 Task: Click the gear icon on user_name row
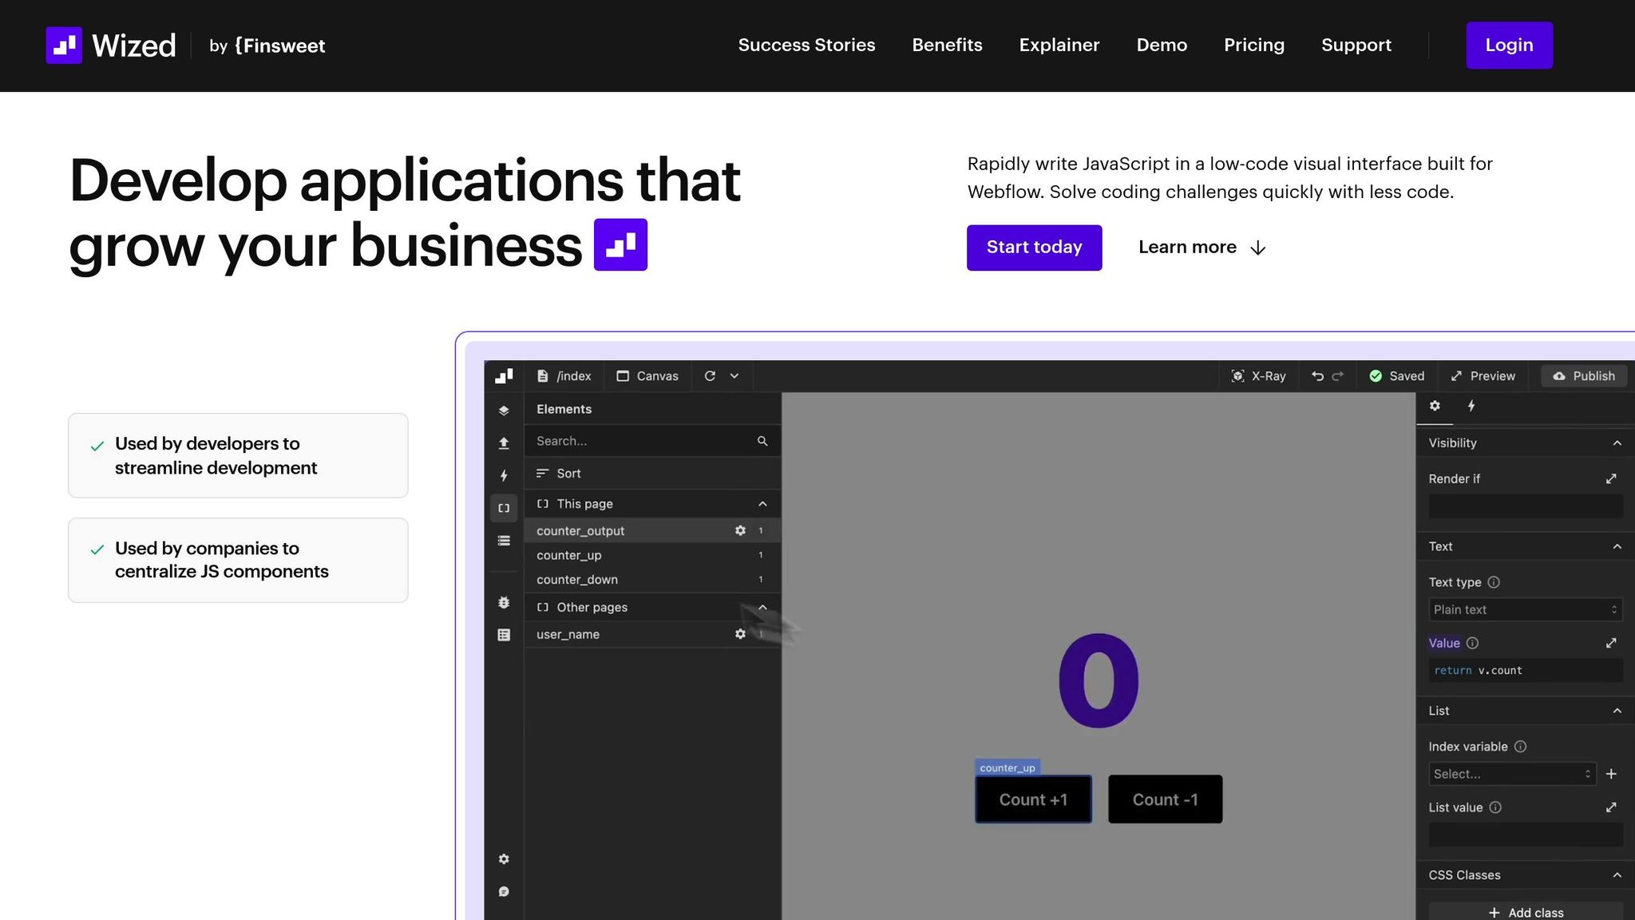click(x=740, y=634)
